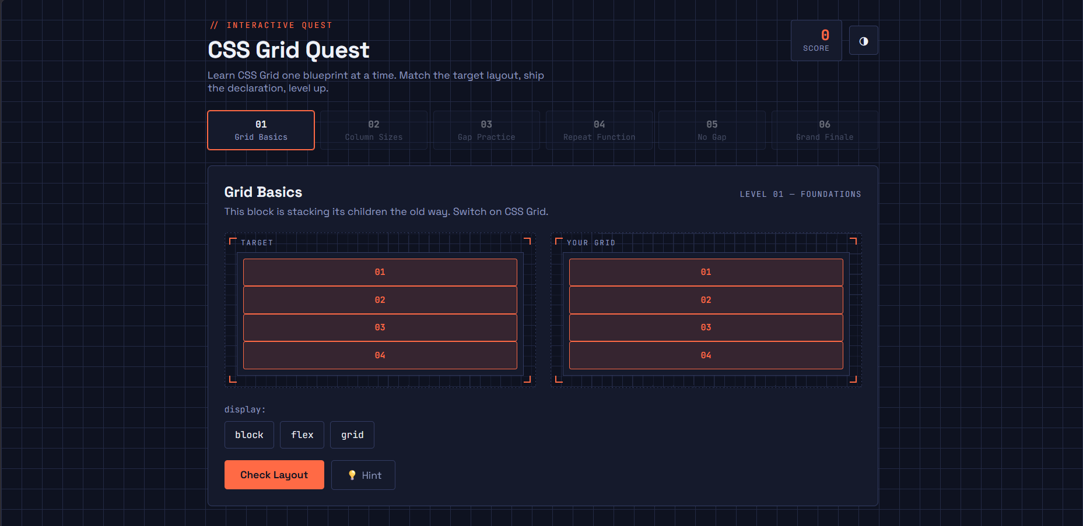Click the 'TARGET' panel label
The width and height of the screenshot is (1083, 526).
point(257,243)
